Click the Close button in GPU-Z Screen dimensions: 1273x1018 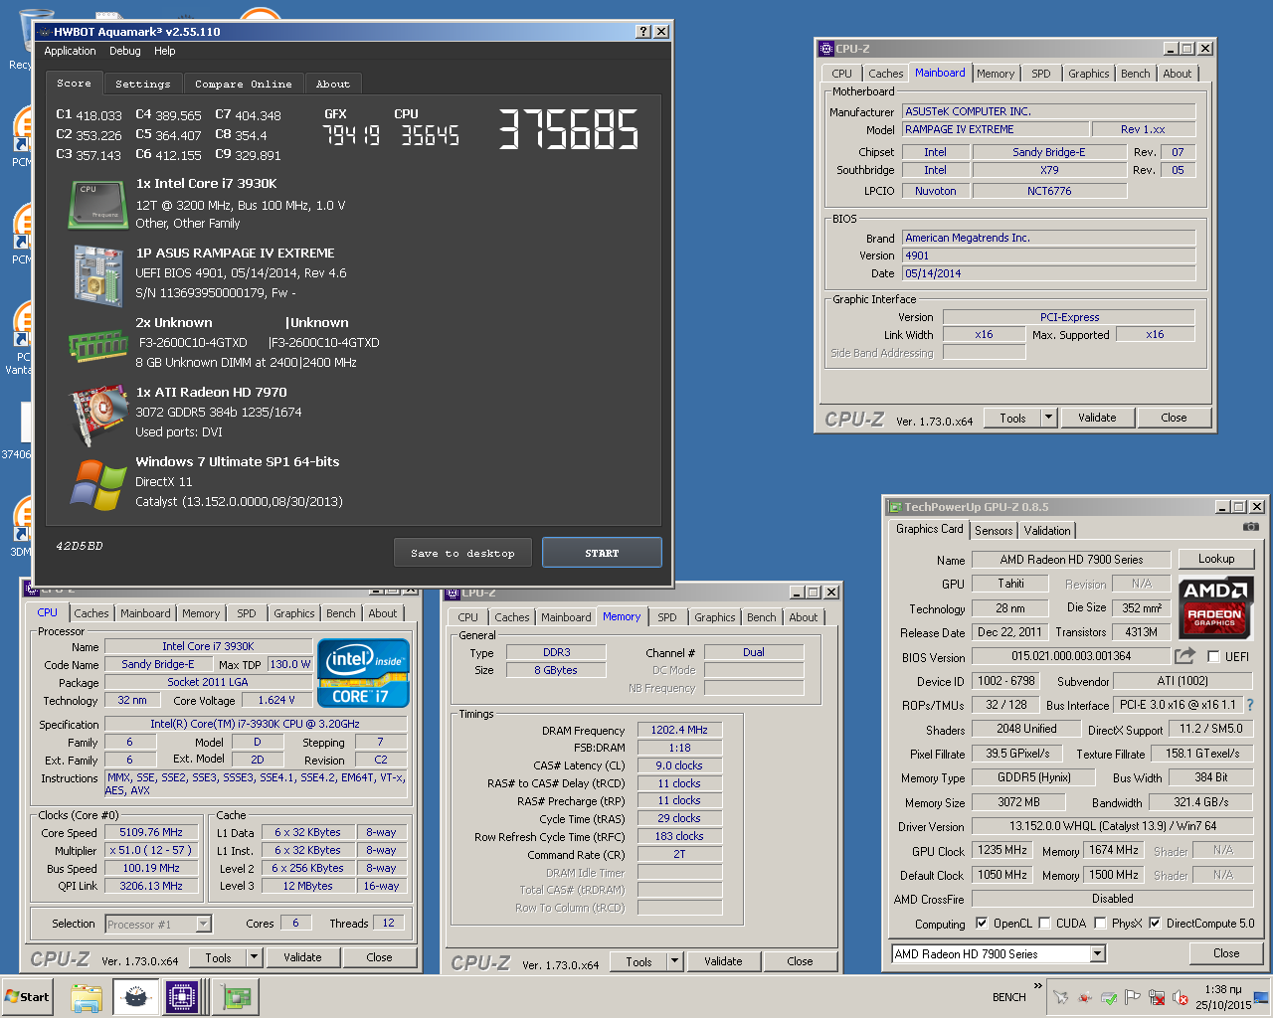point(1226,953)
